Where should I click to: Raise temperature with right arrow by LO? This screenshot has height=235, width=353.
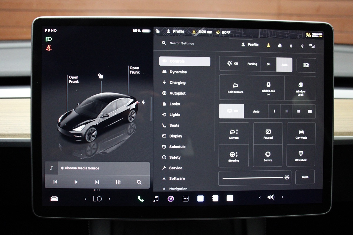(109, 199)
